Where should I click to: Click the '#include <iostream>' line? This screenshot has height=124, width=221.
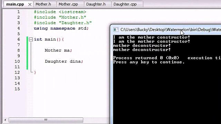60,12
